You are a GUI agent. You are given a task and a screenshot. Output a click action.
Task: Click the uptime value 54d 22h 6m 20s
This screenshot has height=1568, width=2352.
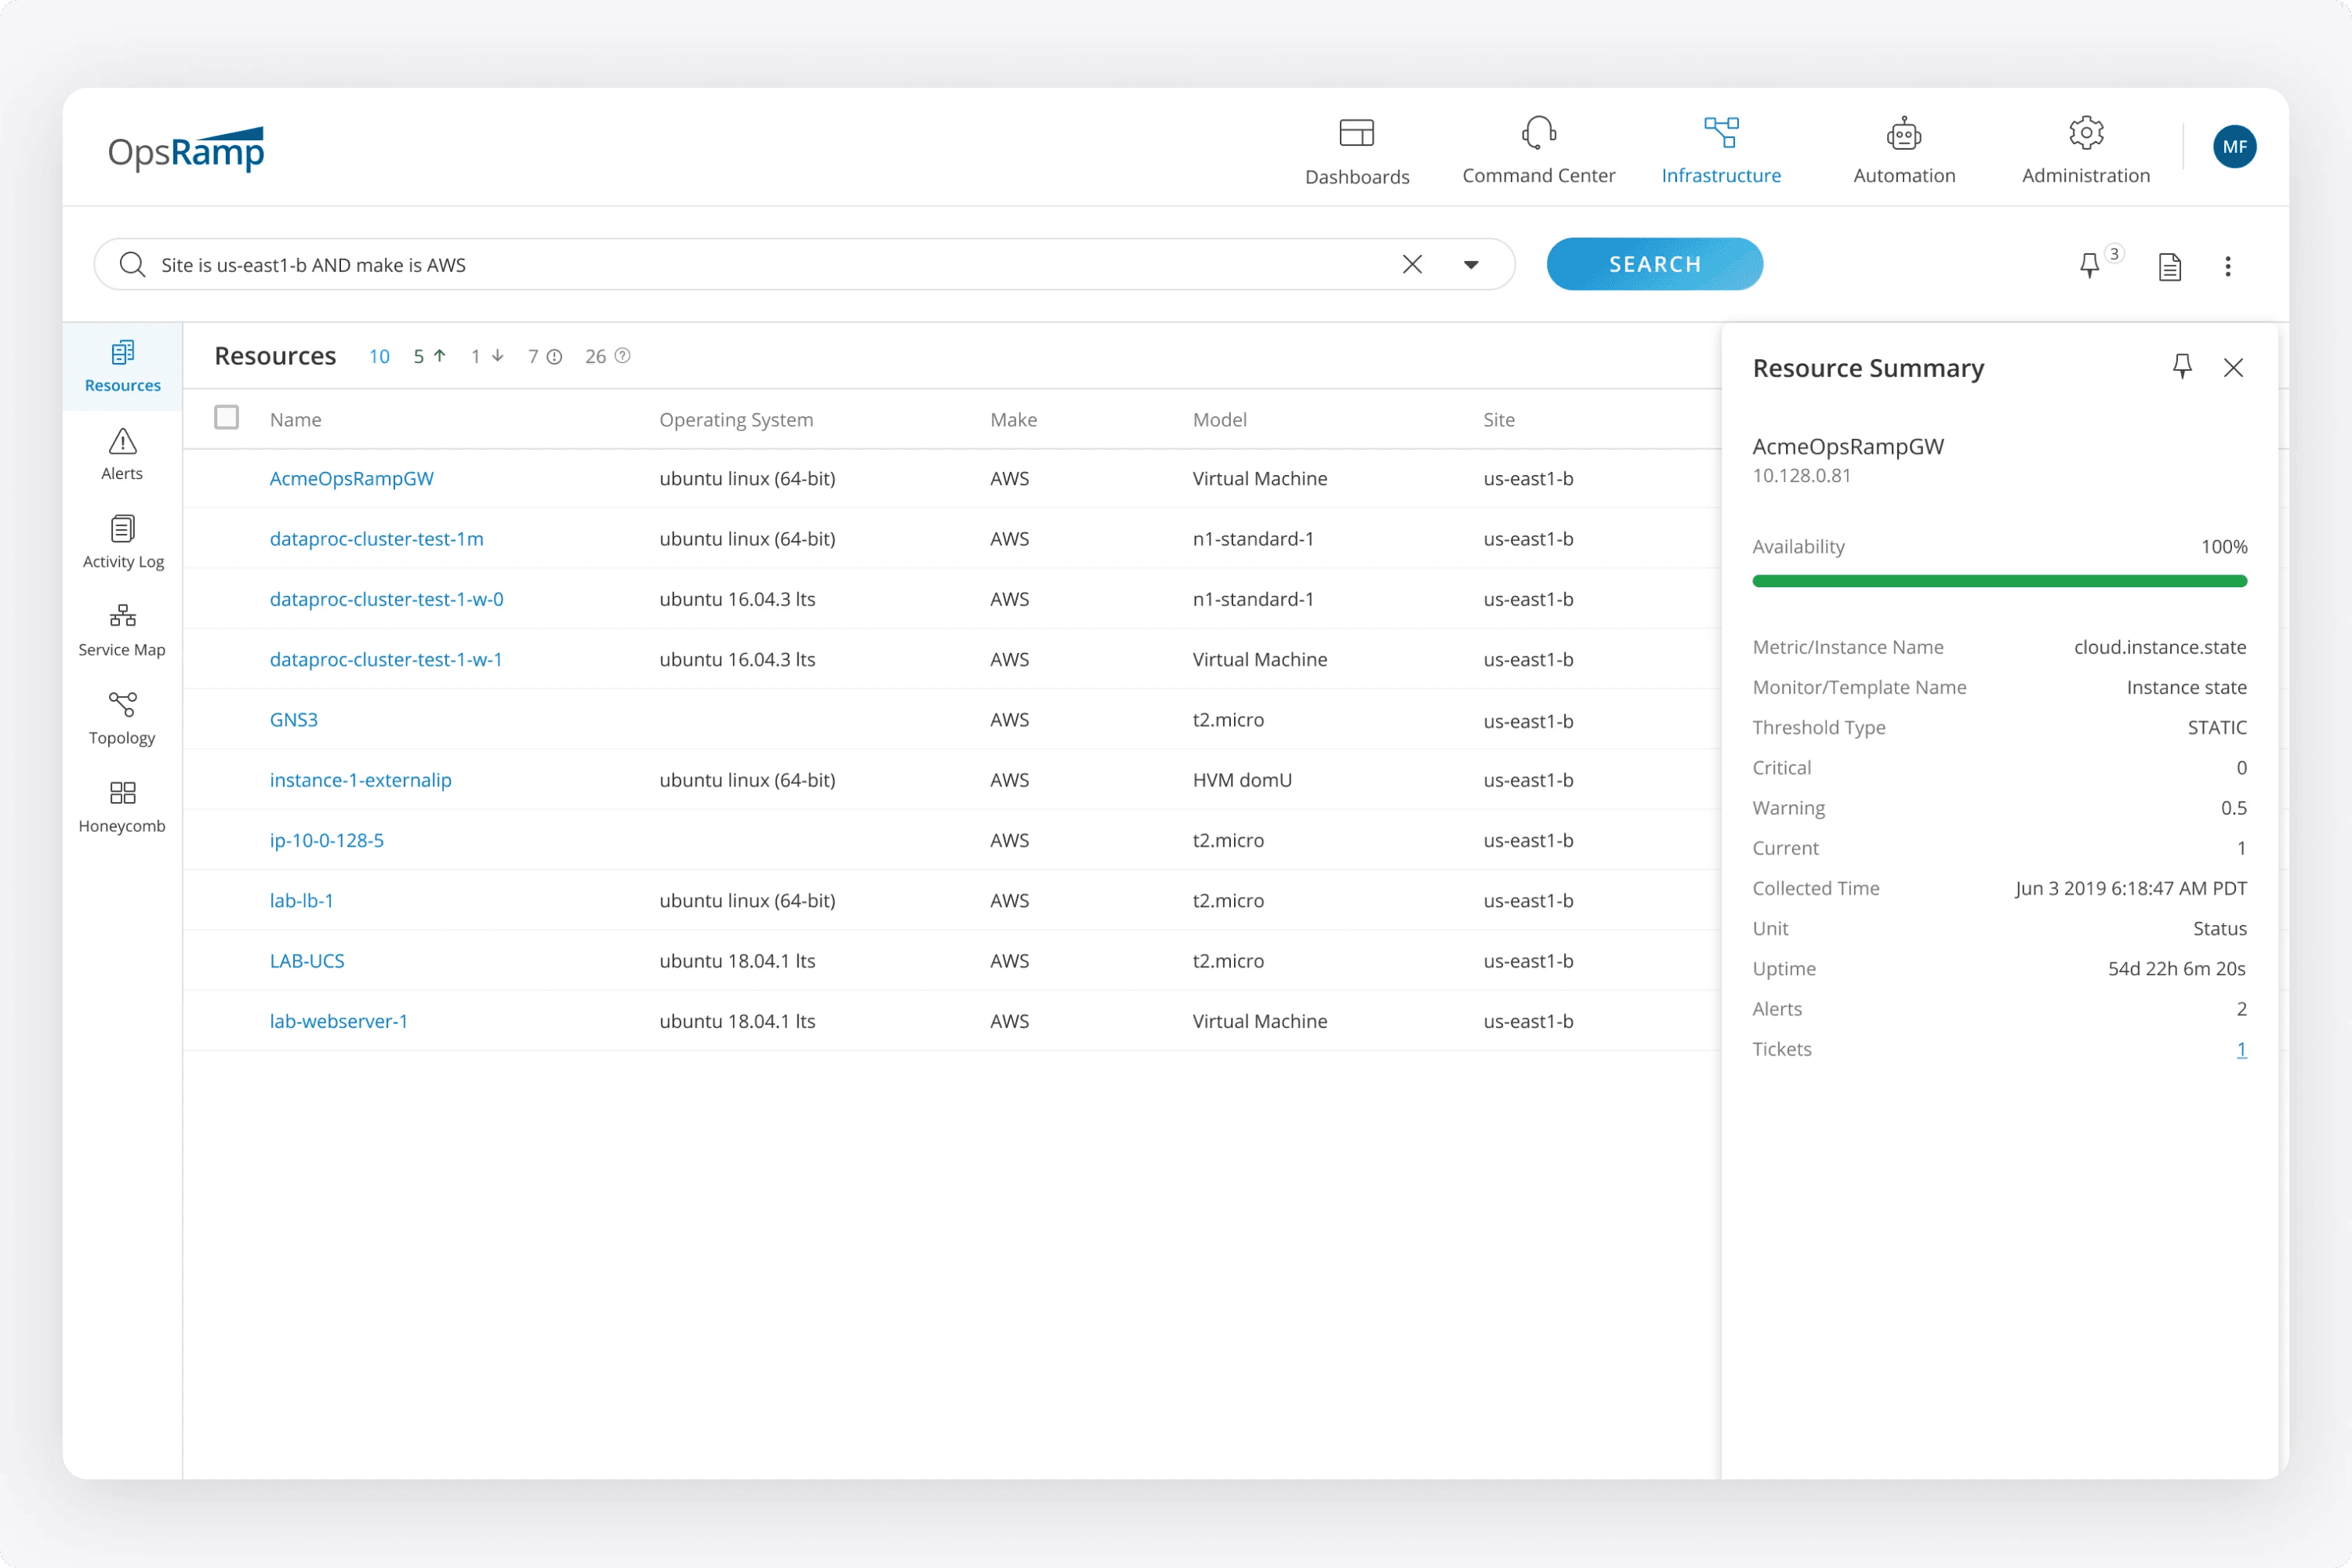(x=2176, y=969)
